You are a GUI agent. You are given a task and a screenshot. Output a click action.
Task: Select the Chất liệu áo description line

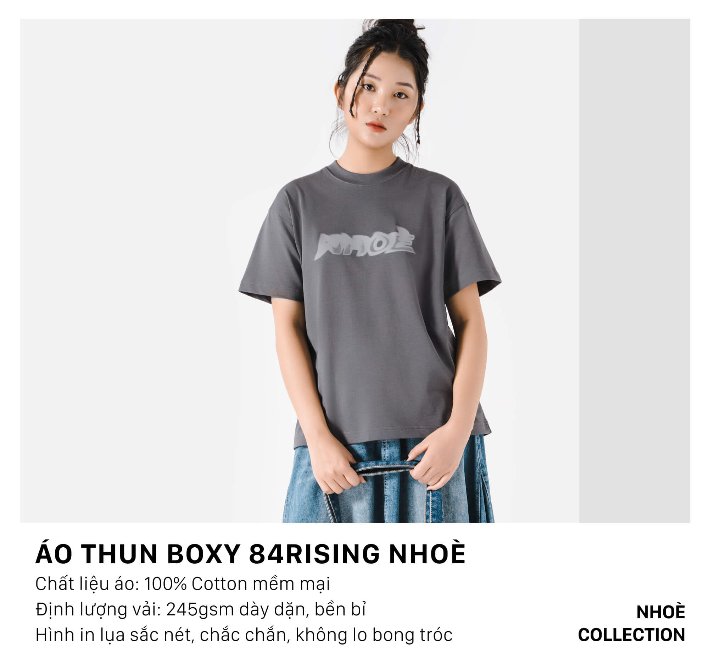[183, 584]
